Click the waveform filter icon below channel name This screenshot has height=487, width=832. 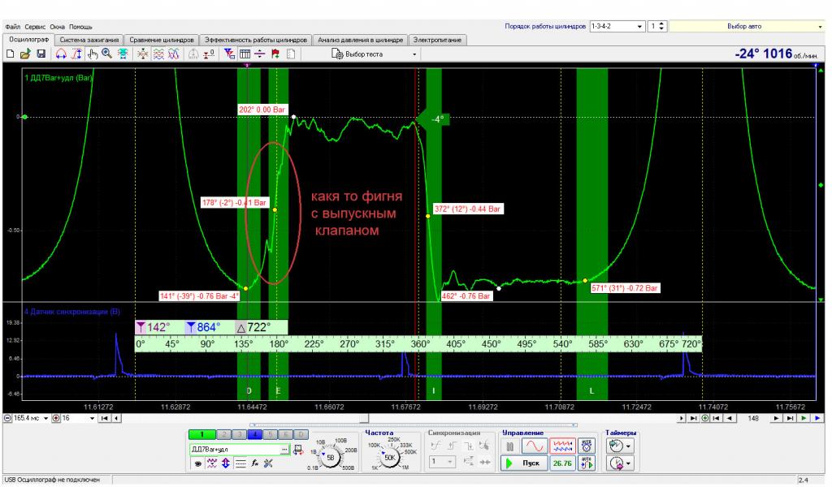[x=212, y=463]
